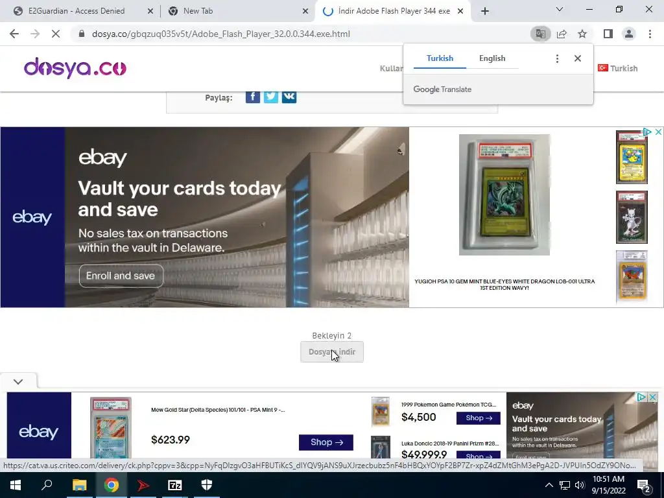Click the Mewtwo card thumbnail in ad
Image resolution: width=664 pixels, height=498 pixels.
coord(632,217)
